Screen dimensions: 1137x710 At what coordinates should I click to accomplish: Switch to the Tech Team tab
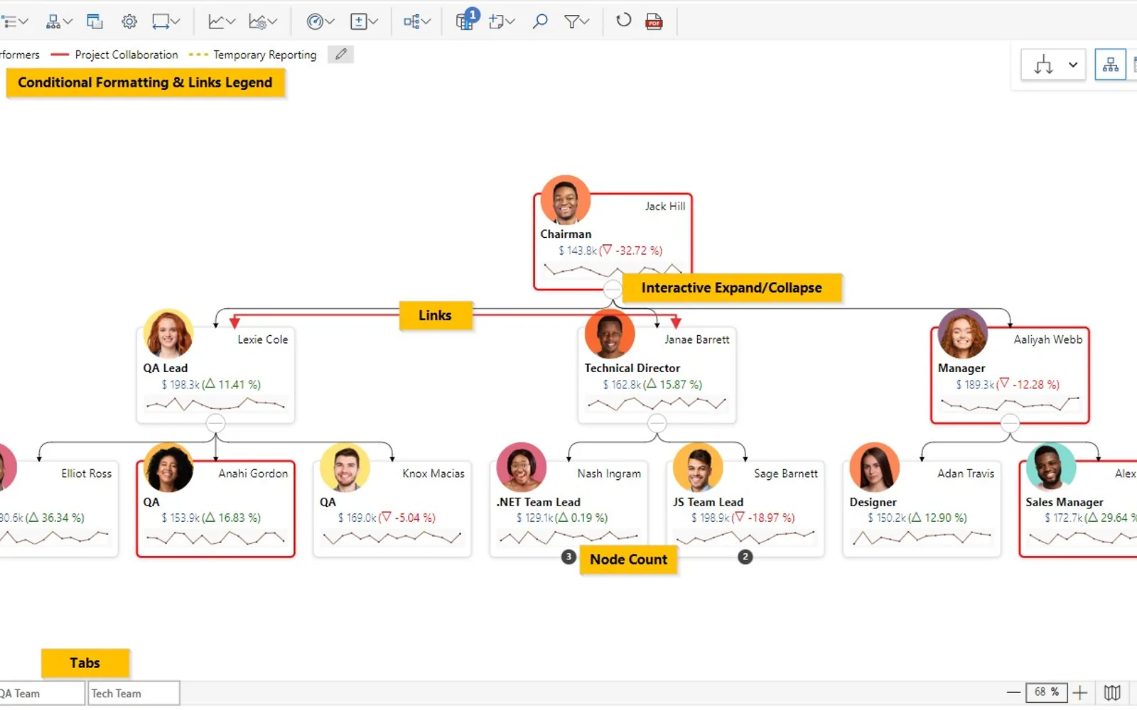click(132, 693)
